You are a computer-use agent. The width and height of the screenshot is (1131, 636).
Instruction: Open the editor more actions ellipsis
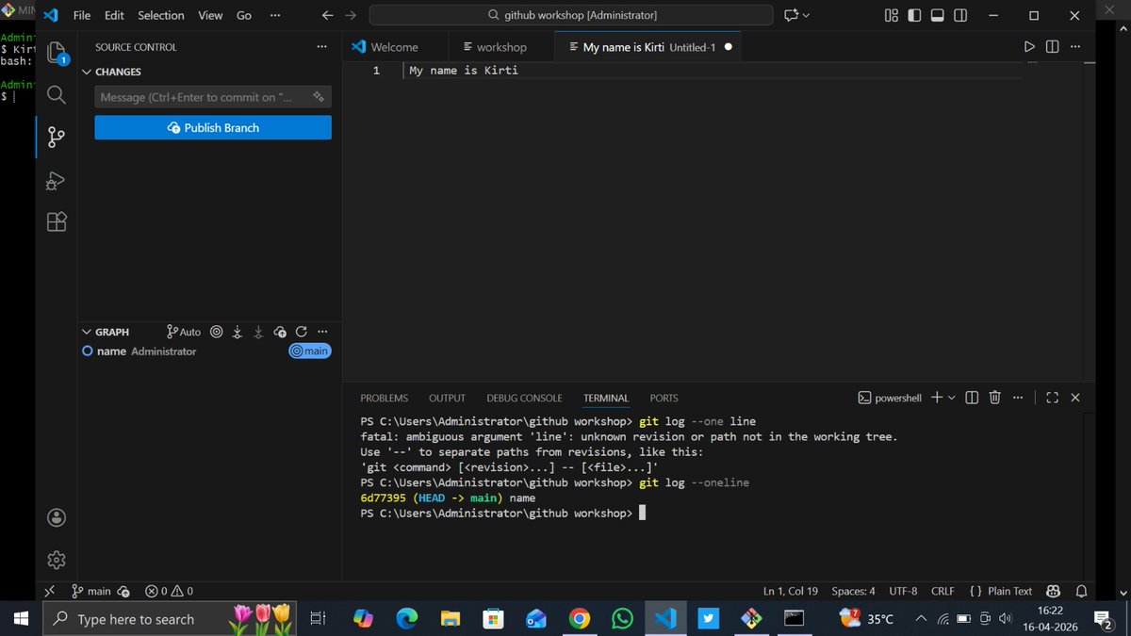click(1075, 46)
